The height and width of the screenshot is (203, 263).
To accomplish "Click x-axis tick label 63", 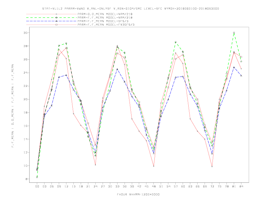I will (x=190, y=186).
